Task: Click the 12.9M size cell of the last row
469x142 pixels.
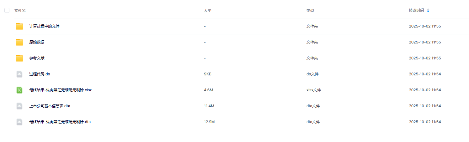Action: 209,122
